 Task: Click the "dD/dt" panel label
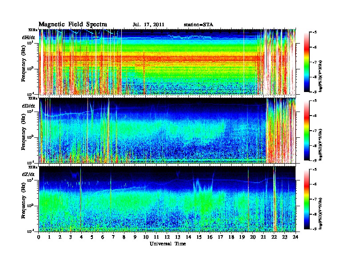pyautogui.click(x=28, y=106)
